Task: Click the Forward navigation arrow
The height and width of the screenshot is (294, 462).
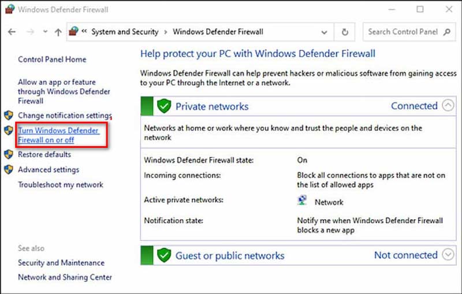Action: click(x=31, y=32)
